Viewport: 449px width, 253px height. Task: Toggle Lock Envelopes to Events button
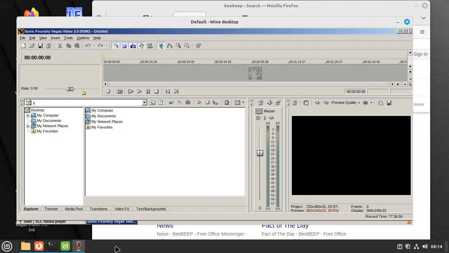pyautogui.click(x=141, y=46)
